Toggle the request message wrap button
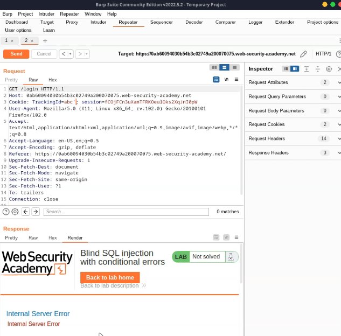 [x=216, y=79]
